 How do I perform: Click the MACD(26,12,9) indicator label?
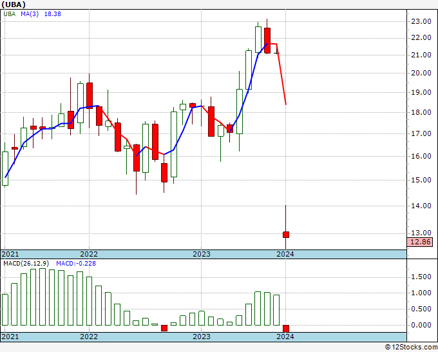pyautogui.click(x=26, y=264)
